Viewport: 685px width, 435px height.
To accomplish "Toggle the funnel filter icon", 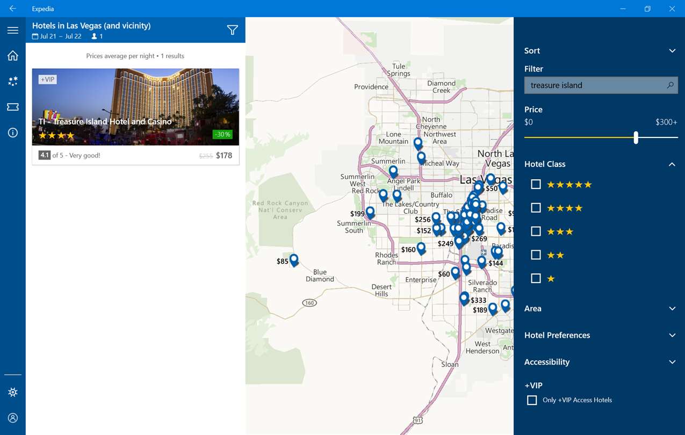I will click(232, 30).
